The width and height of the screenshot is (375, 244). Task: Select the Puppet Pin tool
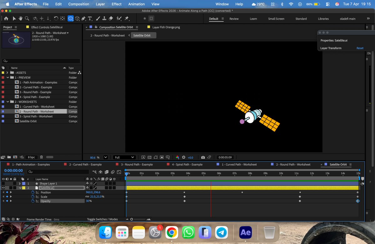click(x=127, y=18)
